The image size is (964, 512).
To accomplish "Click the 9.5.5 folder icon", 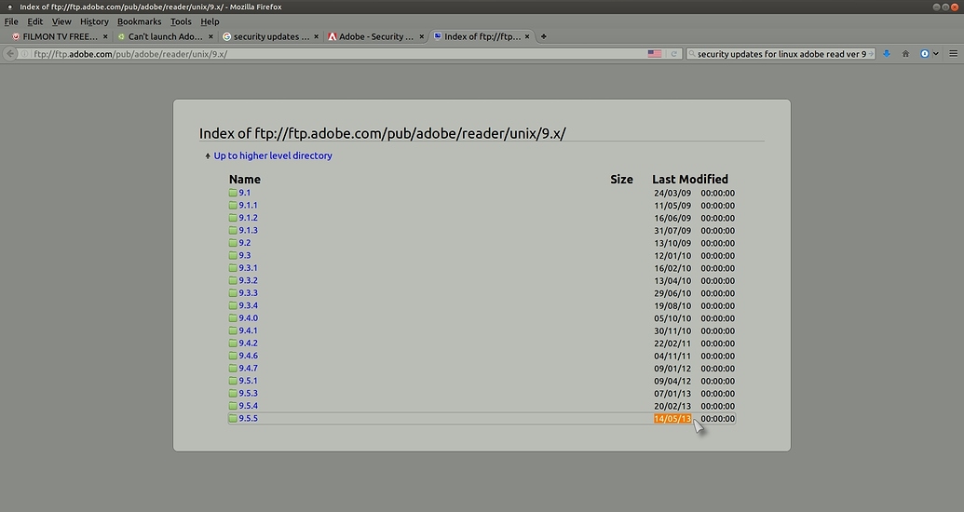I will [233, 418].
